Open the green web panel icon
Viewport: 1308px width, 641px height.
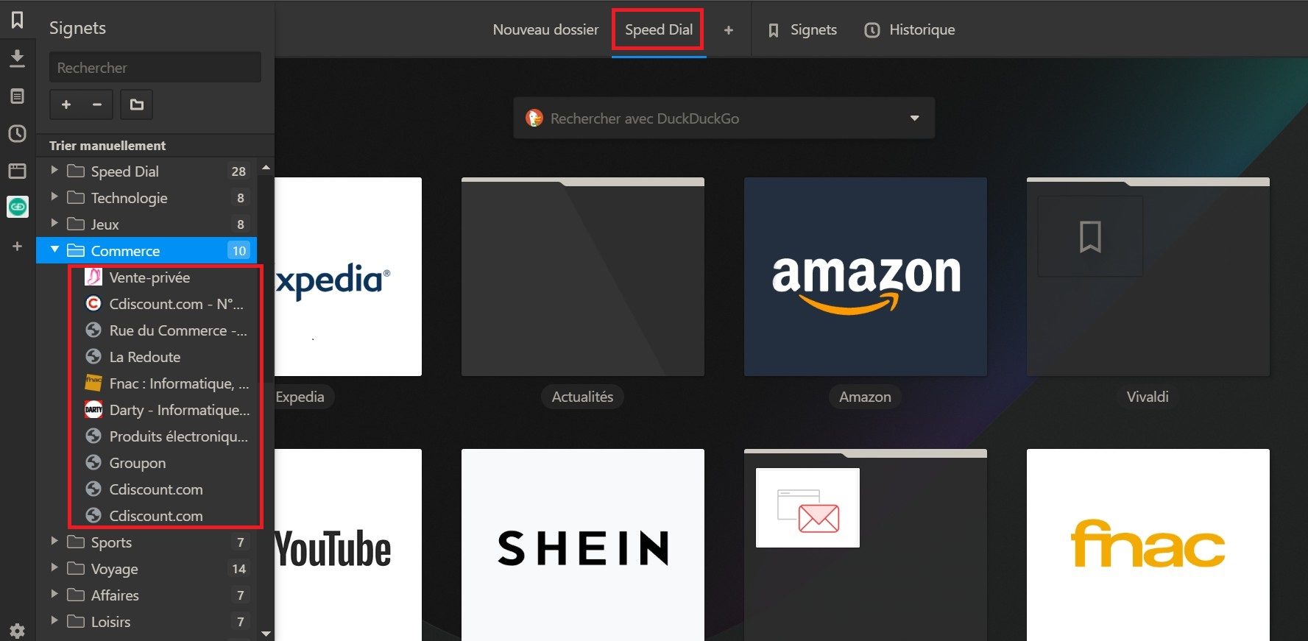pos(17,207)
